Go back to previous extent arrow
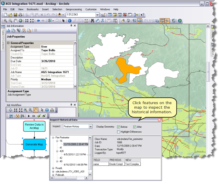The image size is (218, 184). point(38,21)
